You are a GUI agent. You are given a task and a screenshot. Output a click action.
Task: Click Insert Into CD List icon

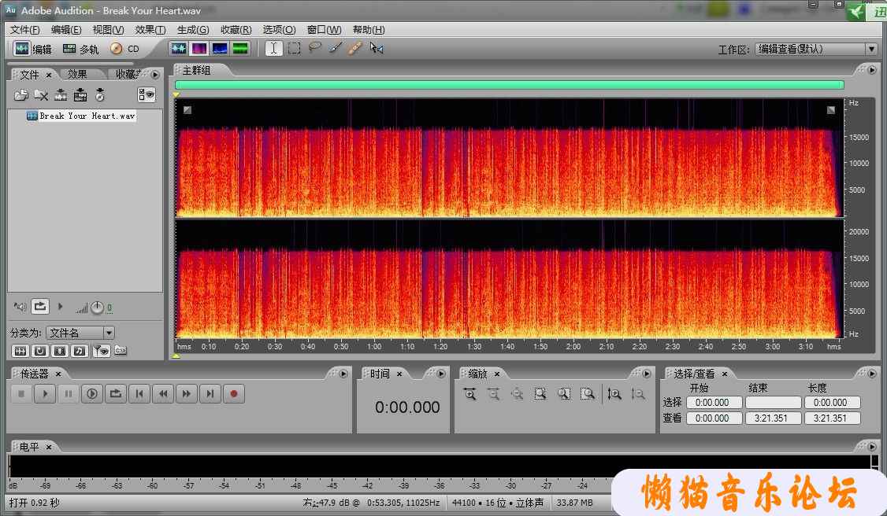click(100, 95)
